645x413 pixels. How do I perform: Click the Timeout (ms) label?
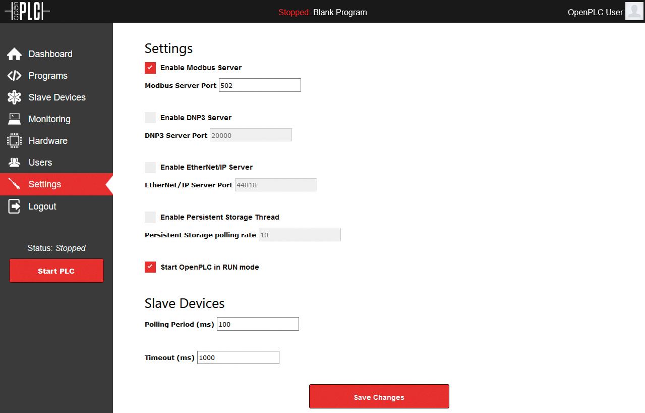[x=169, y=357]
